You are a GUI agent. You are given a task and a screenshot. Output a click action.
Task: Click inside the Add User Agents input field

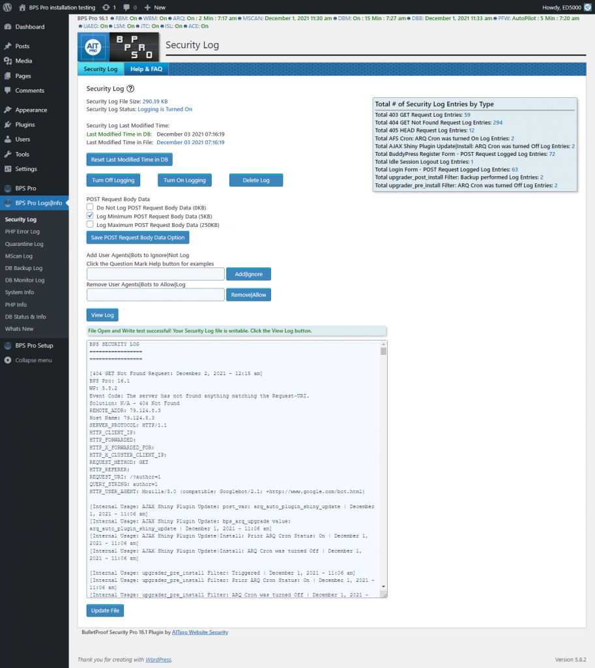(x=154, y=273)
